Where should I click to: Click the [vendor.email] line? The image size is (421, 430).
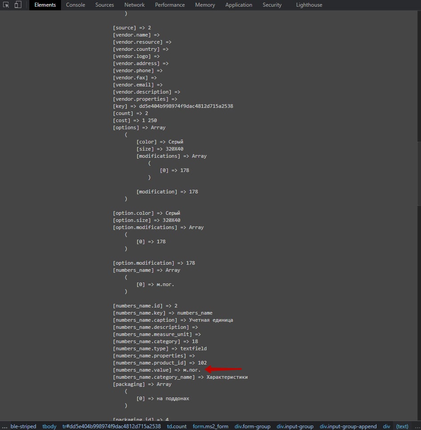(x=138, y=85)
